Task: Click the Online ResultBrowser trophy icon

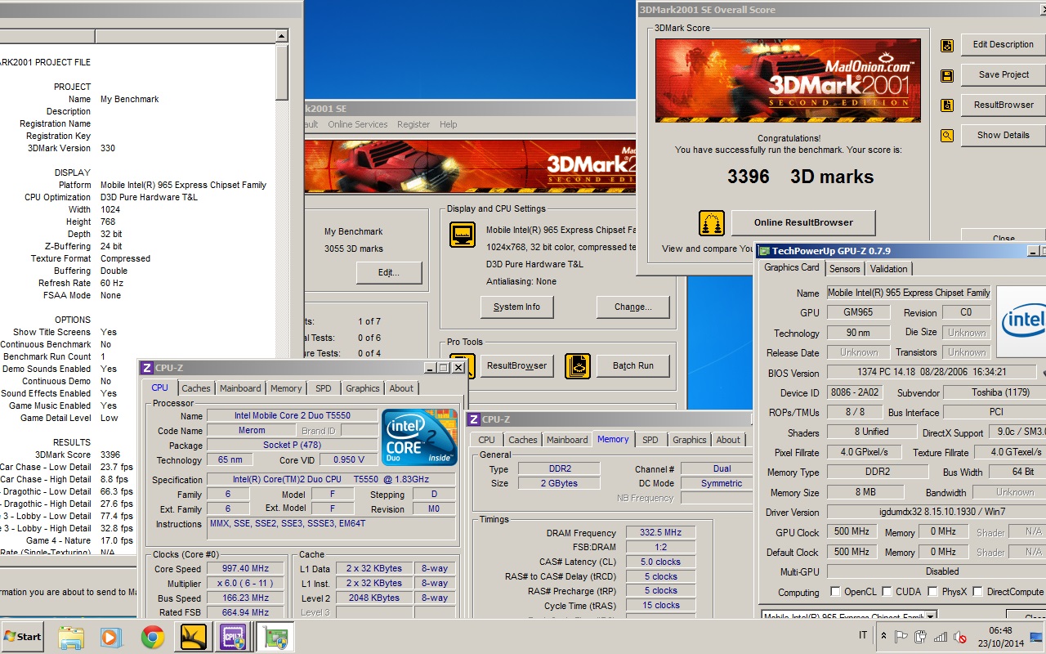Action: (711, 222)
